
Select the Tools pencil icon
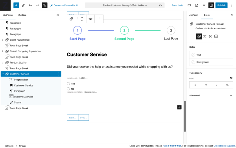click(x=23, y=5)
